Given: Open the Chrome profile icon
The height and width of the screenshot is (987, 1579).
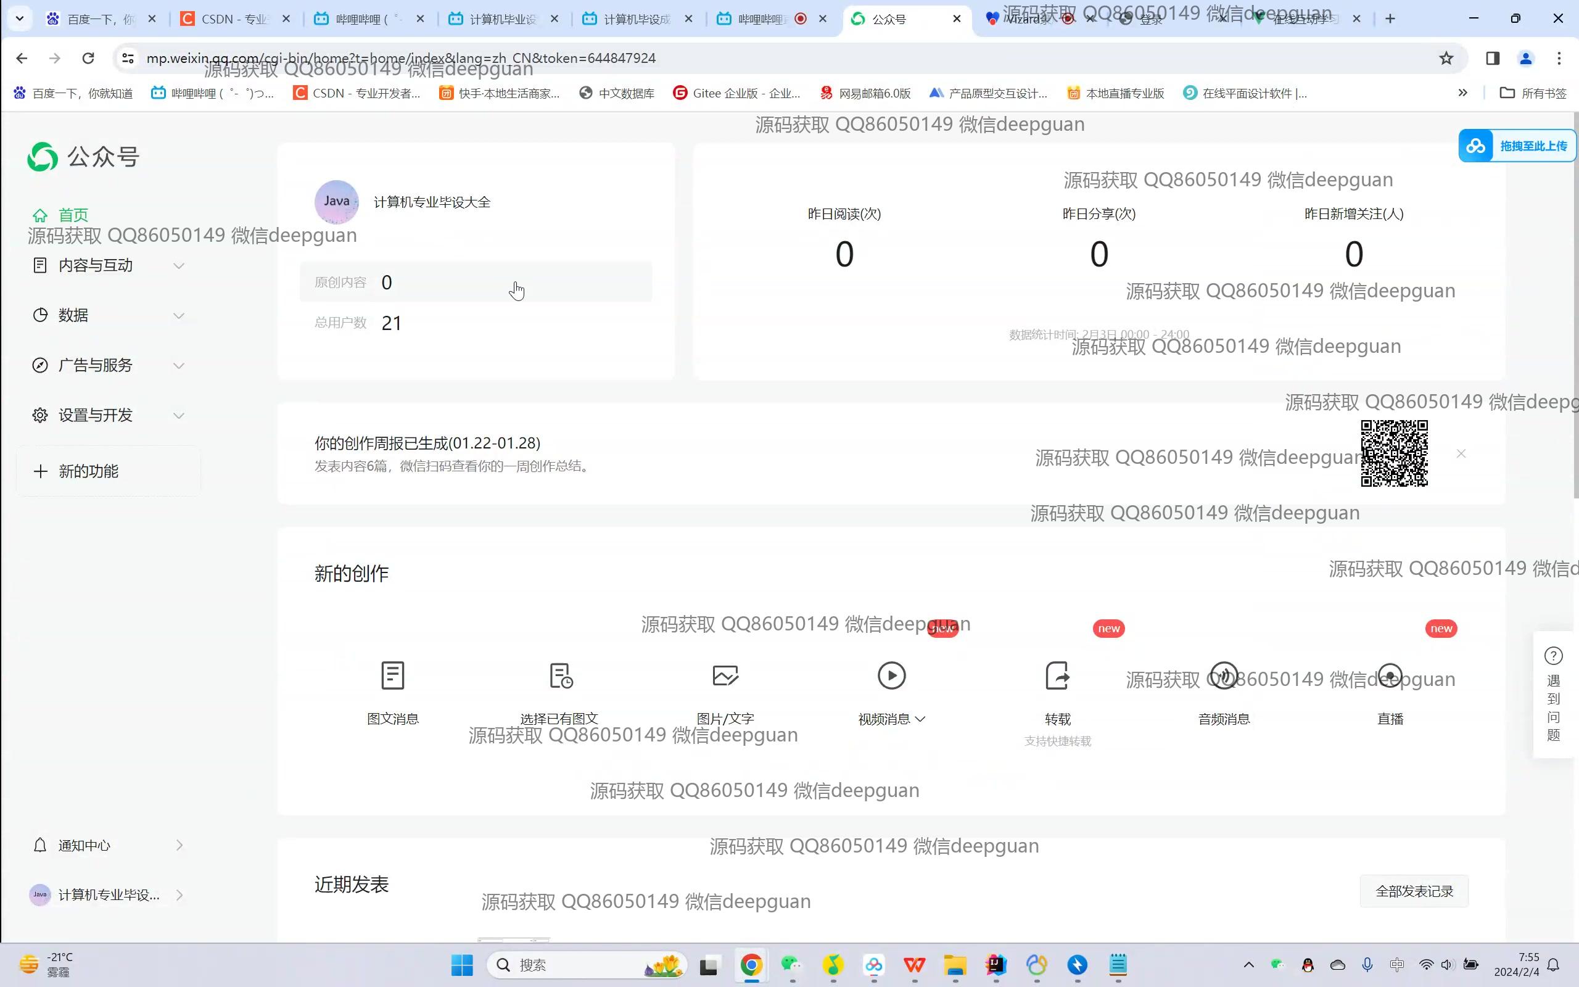Looking at the screenshot, I should 1525,58.
